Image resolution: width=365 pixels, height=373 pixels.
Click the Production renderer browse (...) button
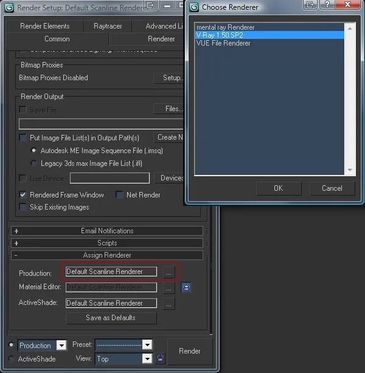169,272
